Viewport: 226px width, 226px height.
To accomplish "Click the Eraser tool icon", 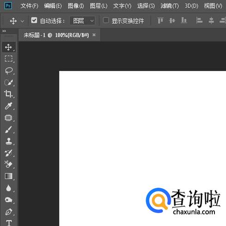I will [8, 164].
